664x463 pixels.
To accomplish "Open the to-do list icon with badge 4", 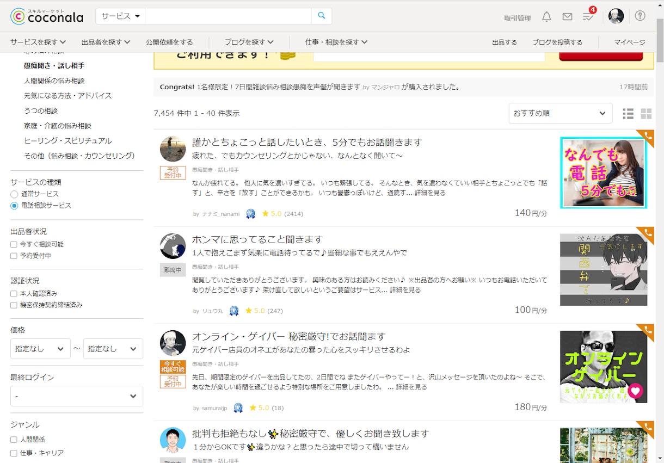I will click(588, 16).
